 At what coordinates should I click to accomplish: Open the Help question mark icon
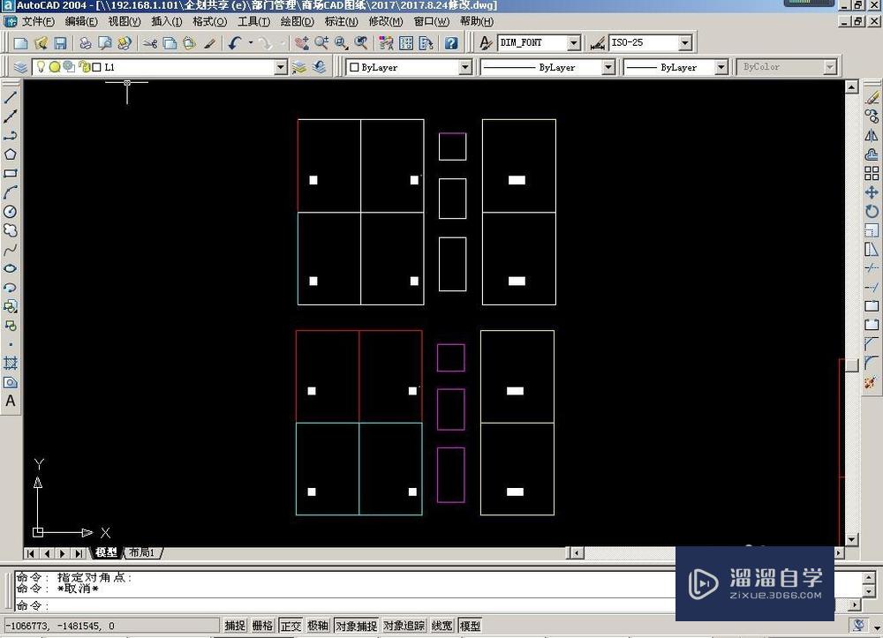451,43
